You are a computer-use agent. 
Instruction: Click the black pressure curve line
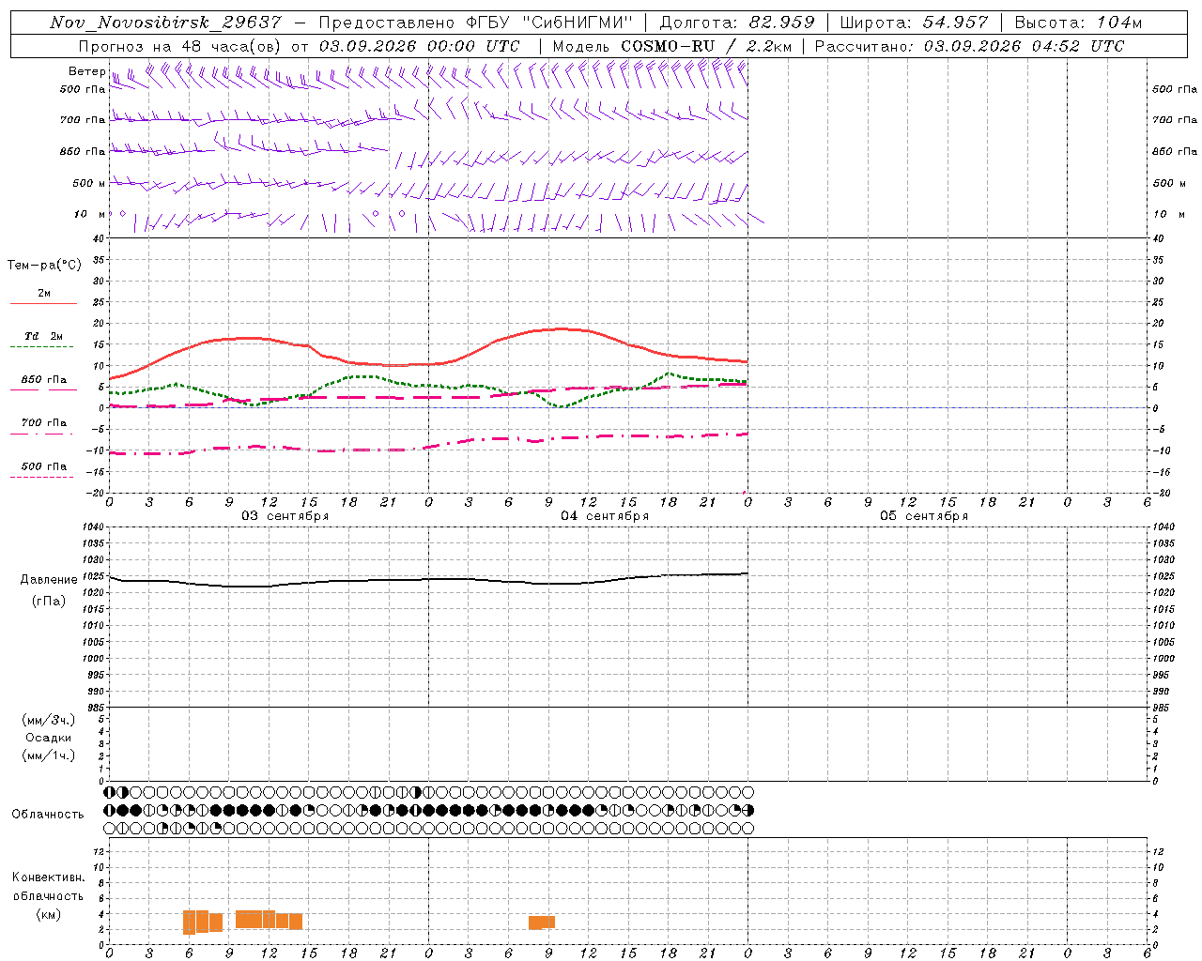pyautogui.click(x=428, y=580)
